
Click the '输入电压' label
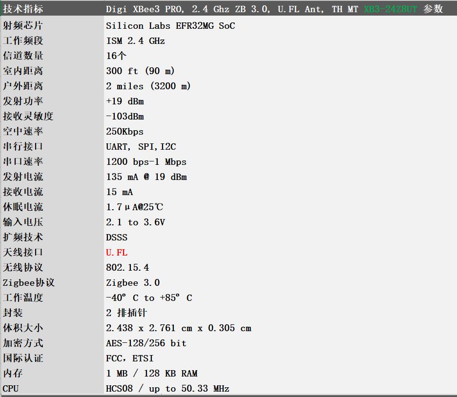23,222
